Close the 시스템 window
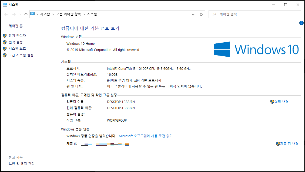 pyautogui.click(x=298, y=5)
